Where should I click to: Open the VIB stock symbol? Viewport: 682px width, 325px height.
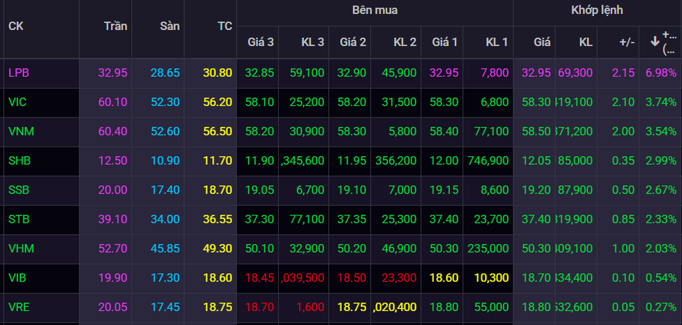click(x=17, y=278)
